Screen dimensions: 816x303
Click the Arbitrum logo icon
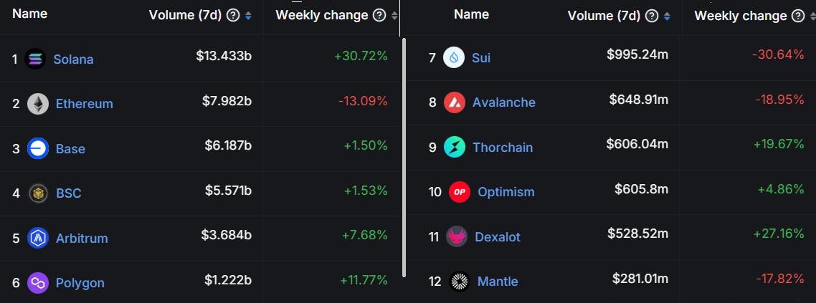click(38, 238)
